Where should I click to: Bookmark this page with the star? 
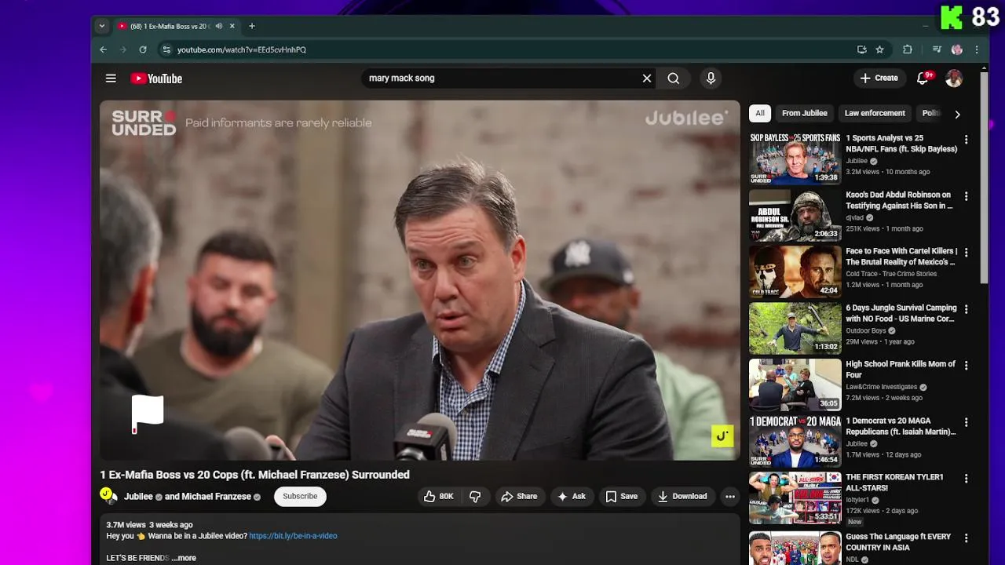click(x=879, y=49)
